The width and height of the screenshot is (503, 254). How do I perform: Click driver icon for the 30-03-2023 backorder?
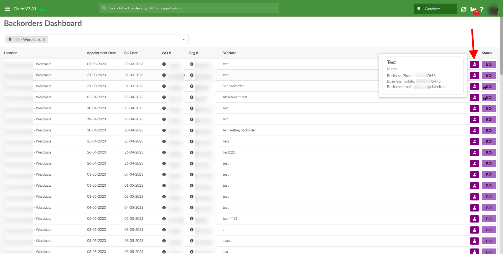point(475,64)
